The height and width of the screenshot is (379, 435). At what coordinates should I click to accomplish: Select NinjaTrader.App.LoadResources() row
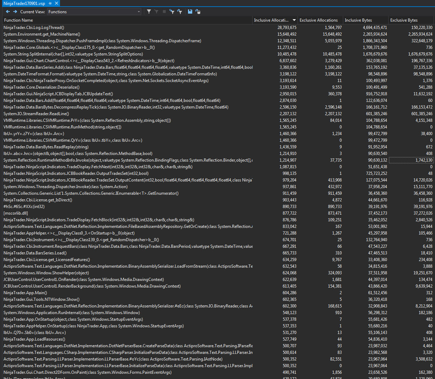point(218,339)
